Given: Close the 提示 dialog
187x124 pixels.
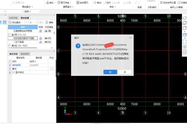Looking at the screenshot, I should [130, 38].
